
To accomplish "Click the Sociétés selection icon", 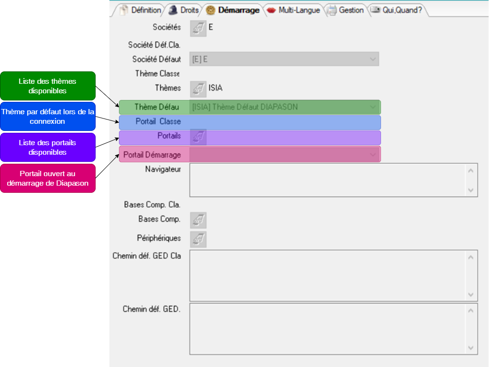I will 198,28.
